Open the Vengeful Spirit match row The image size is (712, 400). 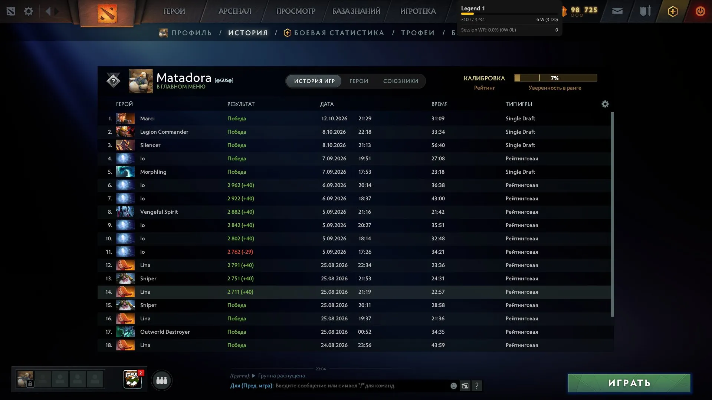pyautogui.click(x=354, y=212)
